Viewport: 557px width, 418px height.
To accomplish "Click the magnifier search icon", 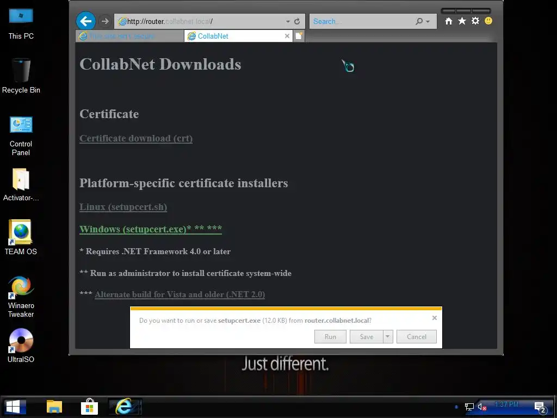I will tap(419, 21).
